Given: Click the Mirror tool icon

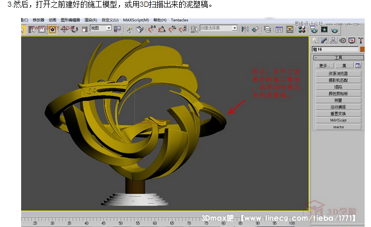Looking at the screenshot, I should (x=245, y=29).
